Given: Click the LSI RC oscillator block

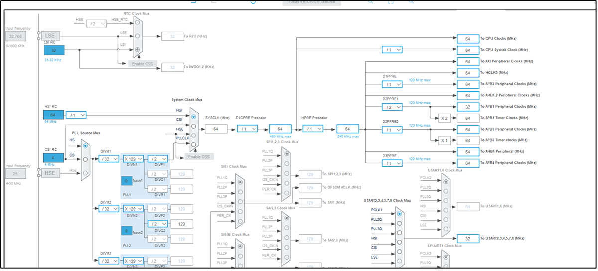Looking at the screenshot, I should [x=54, y=50].
